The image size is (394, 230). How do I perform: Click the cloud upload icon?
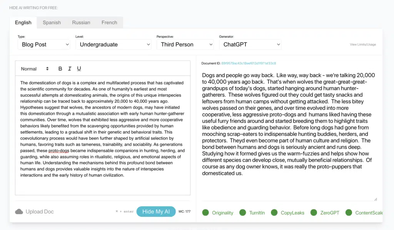pyautogui.click(x=19, y=212)
